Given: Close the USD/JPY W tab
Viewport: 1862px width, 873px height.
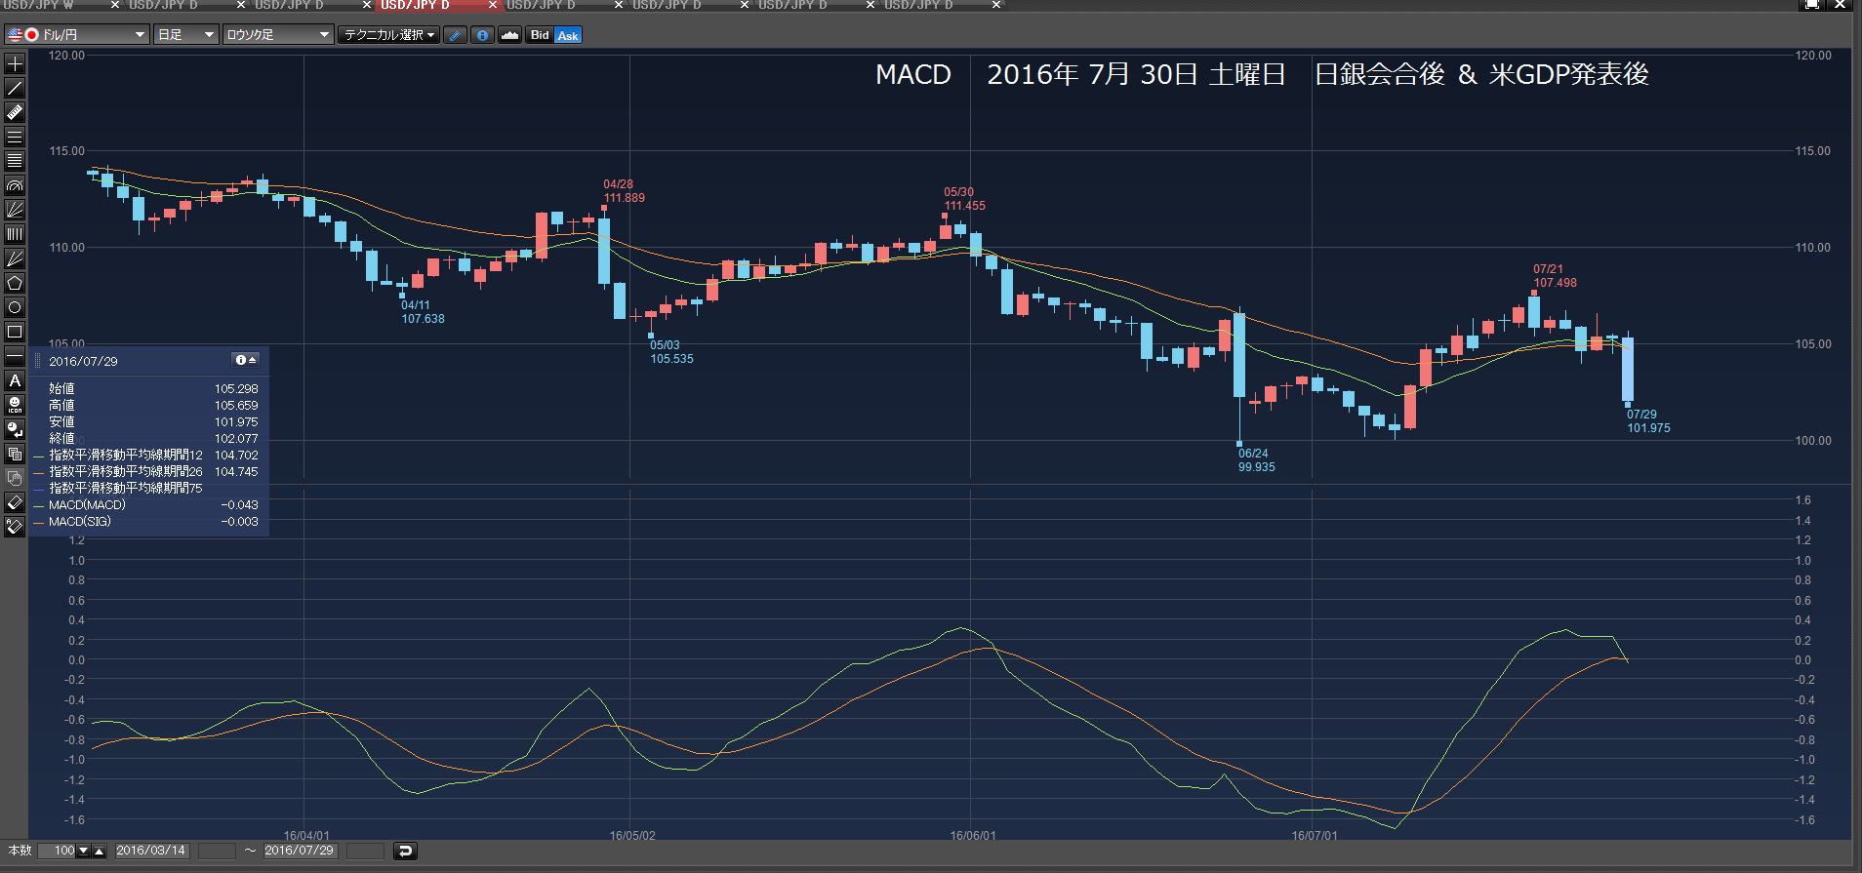Looking at the screenshot, I should (115, 5).
